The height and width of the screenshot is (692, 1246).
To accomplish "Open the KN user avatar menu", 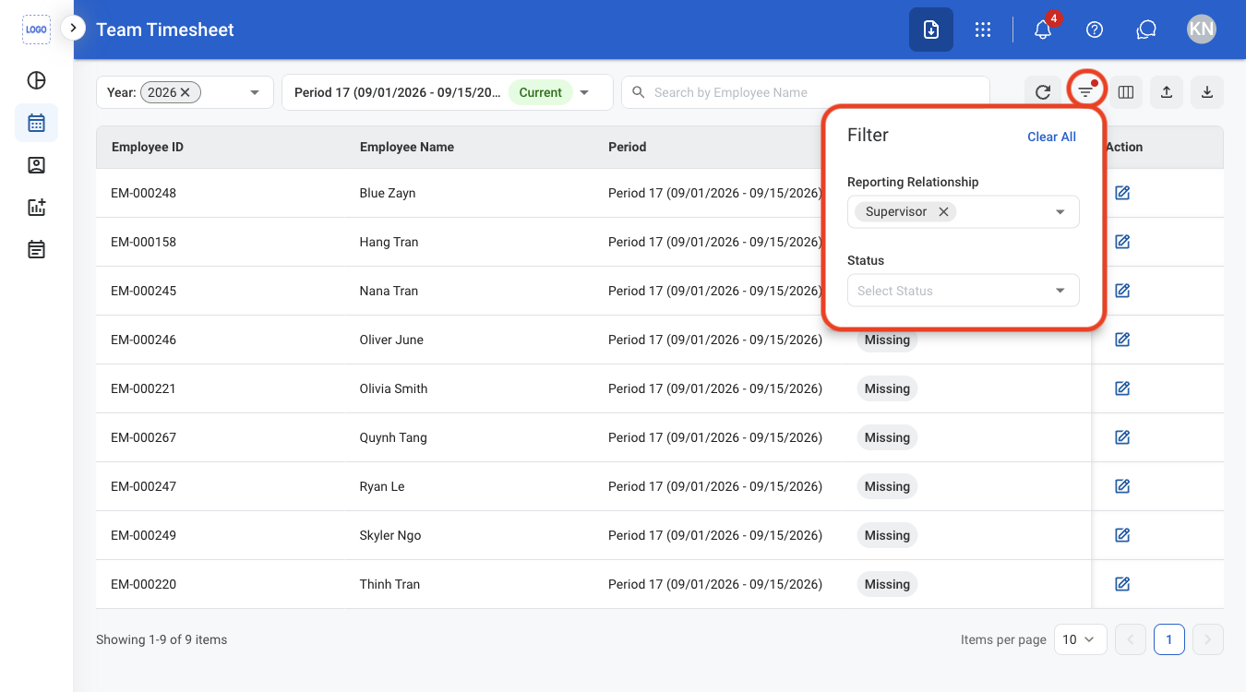I will [1202, 30].
